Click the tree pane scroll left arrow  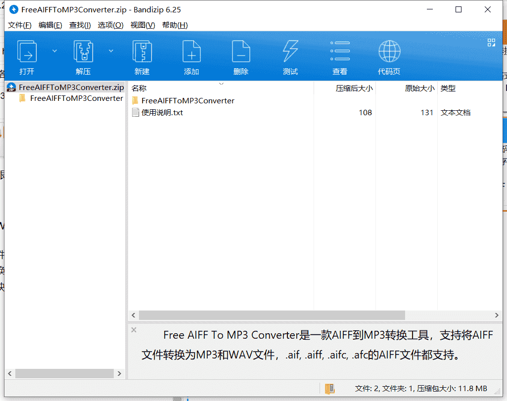(x=10, y=373)
